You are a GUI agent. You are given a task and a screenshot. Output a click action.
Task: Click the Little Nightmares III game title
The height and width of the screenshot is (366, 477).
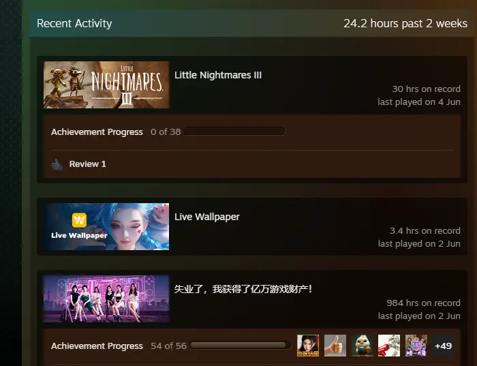(218, 75)
